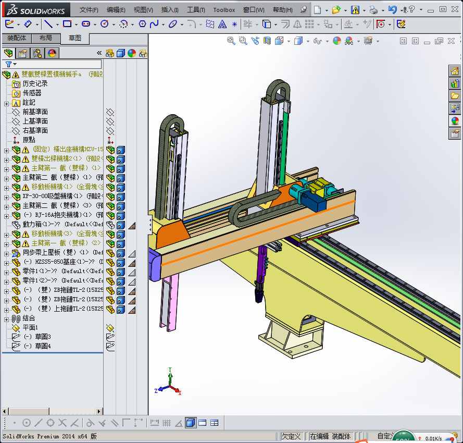Open SolidWorks Resources task pane tab
This screenshot has width=463, height=443.
[x=455, y=71]
